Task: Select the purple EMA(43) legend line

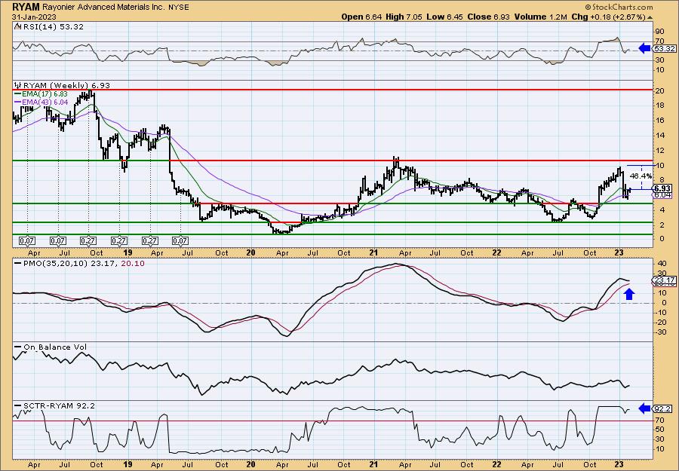Action: [x=18, y=101]
